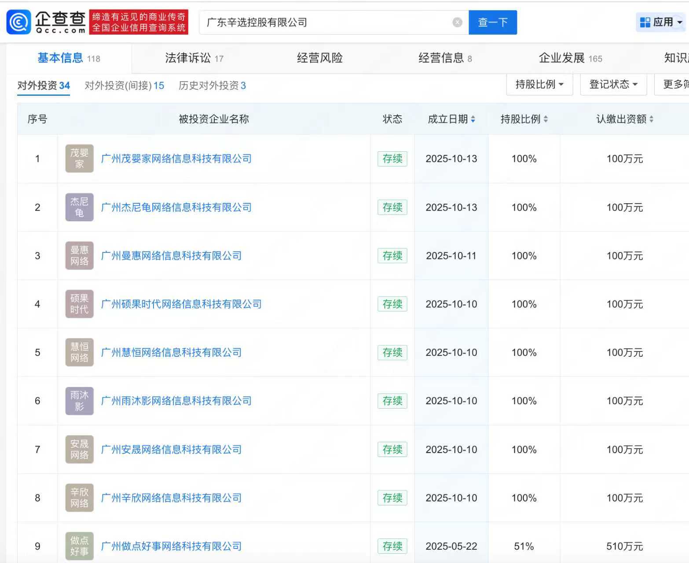Sort by 认缴出资额 column arrows
The height and width of the screenshot is (563, 689).
651,119
